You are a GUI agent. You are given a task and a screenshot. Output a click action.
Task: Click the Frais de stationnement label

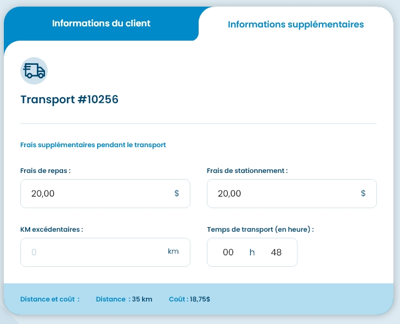(x=247, y=171)
